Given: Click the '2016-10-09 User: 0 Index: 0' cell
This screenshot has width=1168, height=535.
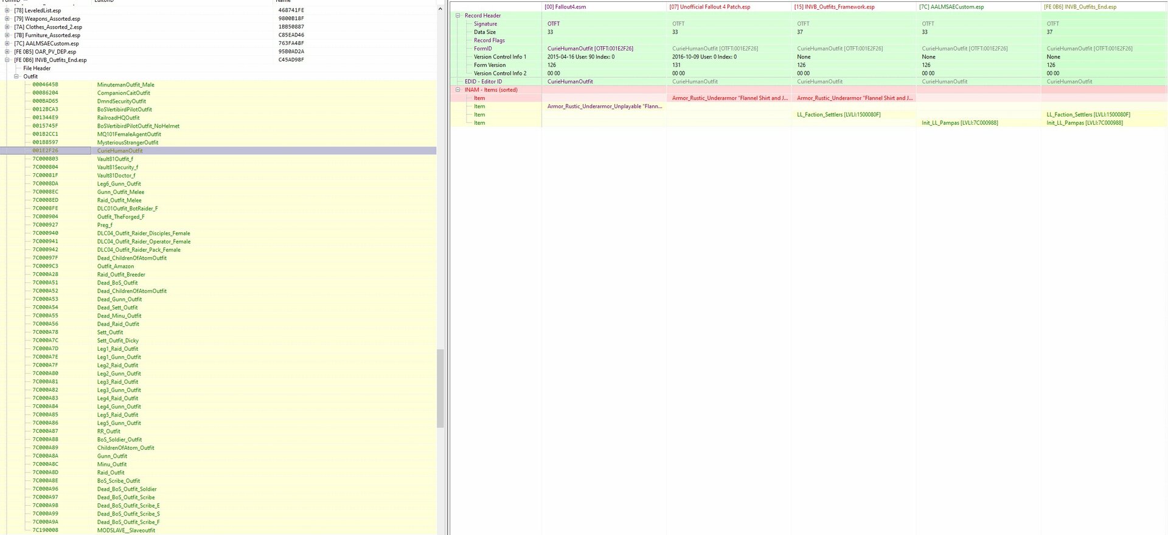Looking at the screenshot, I should click(x=704, y=57).
